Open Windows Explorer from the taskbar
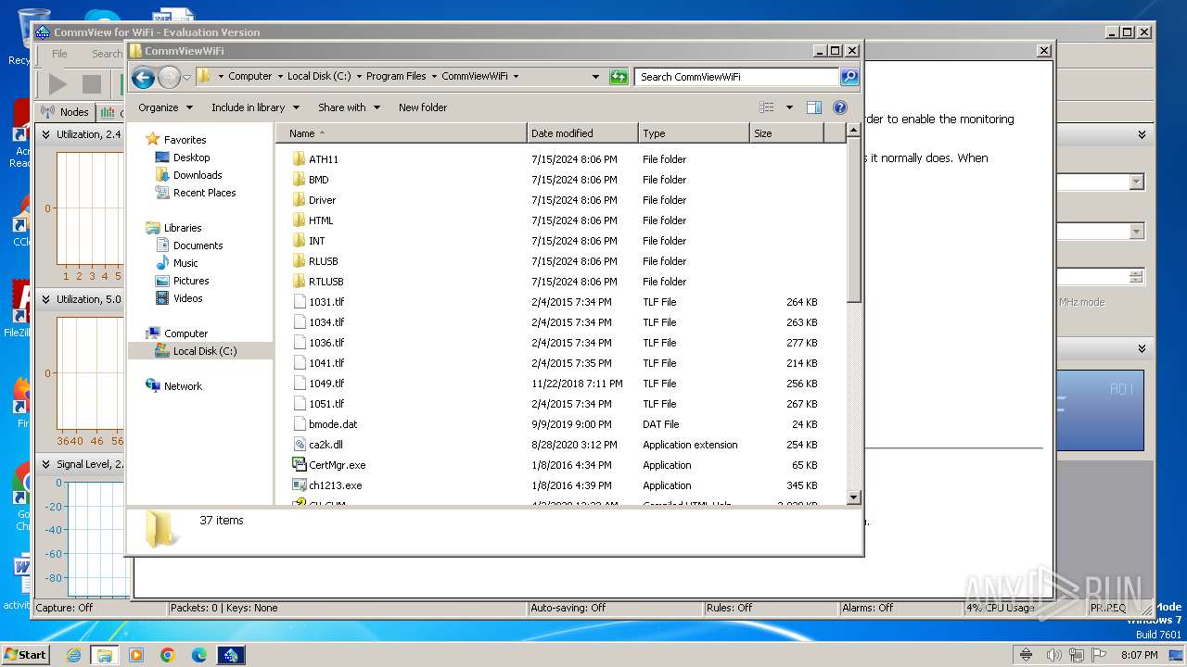1187x667 pixels. [104, 655]
